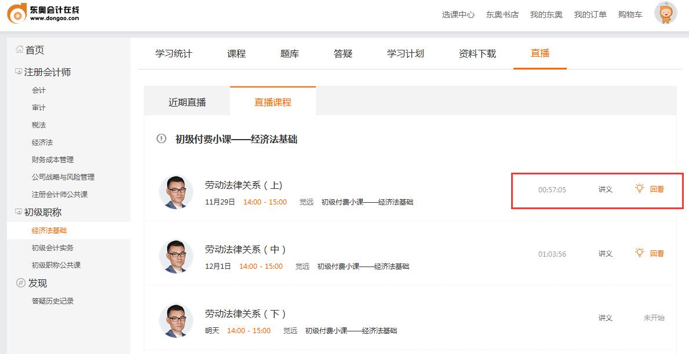The image size is (689, 354).
Task: Click 我的订单 in the top navigation
Action: click(590, 14)
